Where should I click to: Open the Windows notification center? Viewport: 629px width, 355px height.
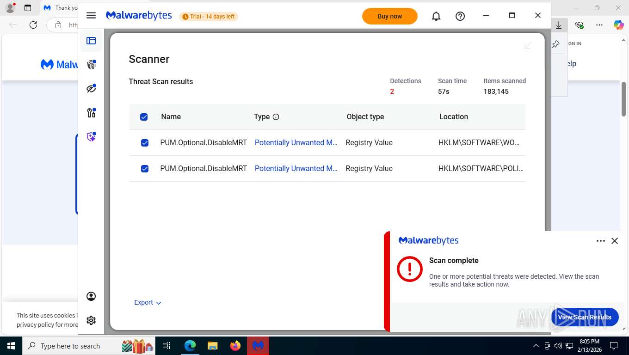click(x=614, y=346)
